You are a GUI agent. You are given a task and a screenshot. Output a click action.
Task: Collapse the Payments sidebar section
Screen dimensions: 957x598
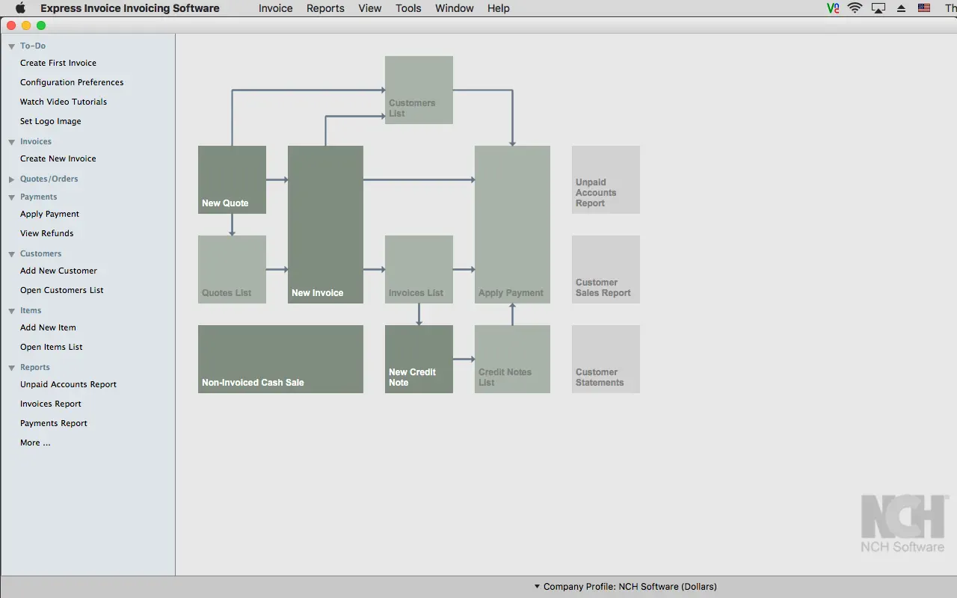click(11, 197)
